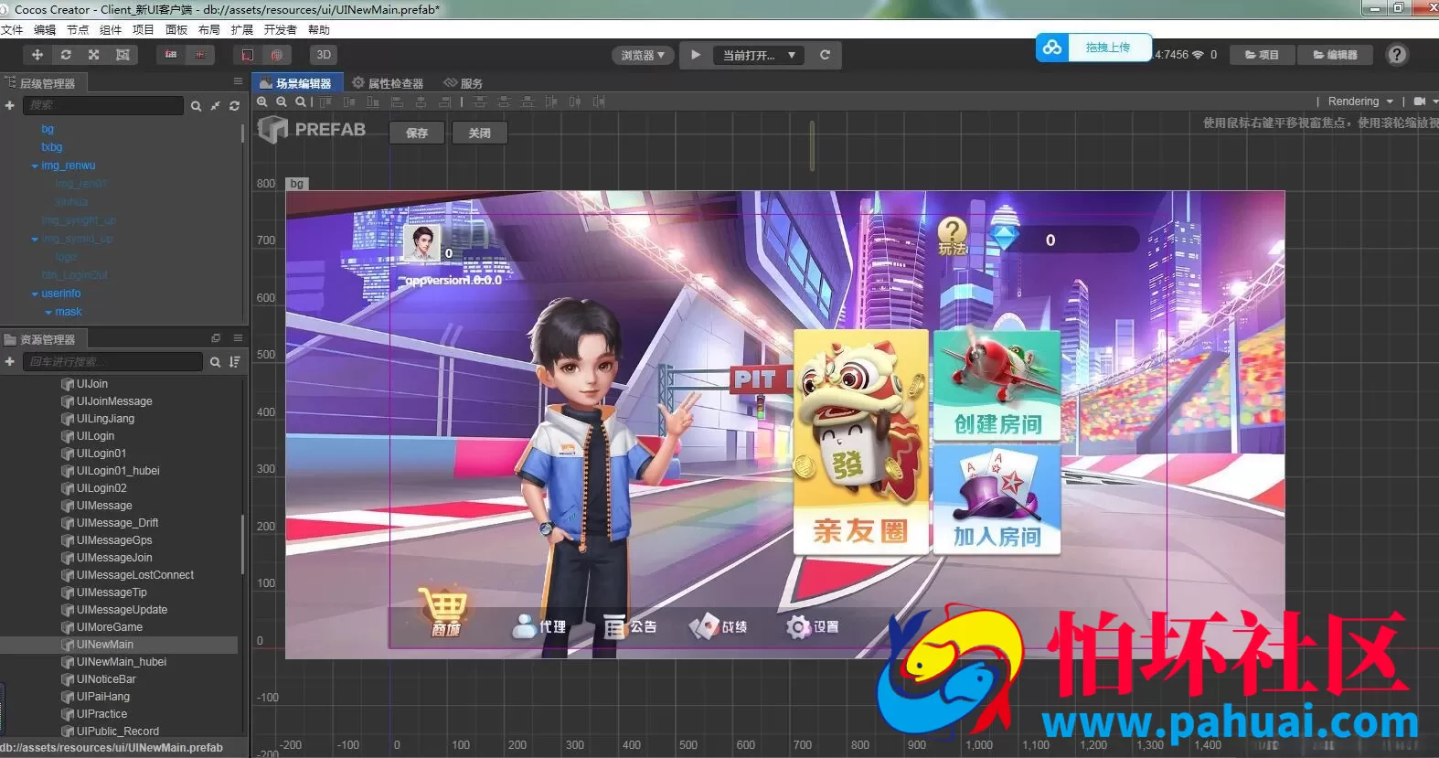Open the hierarchy panel menu icon
The width and height of the screenshot is (1439, 758).
pyautogui.click(x=238, y=81)
